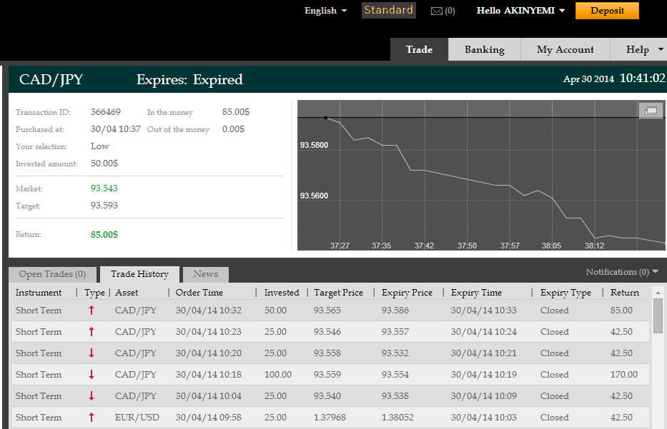Click the up arrow in the 10:32 trade row
This screenshot has height=429, width=667.
[x=92, y=311]
